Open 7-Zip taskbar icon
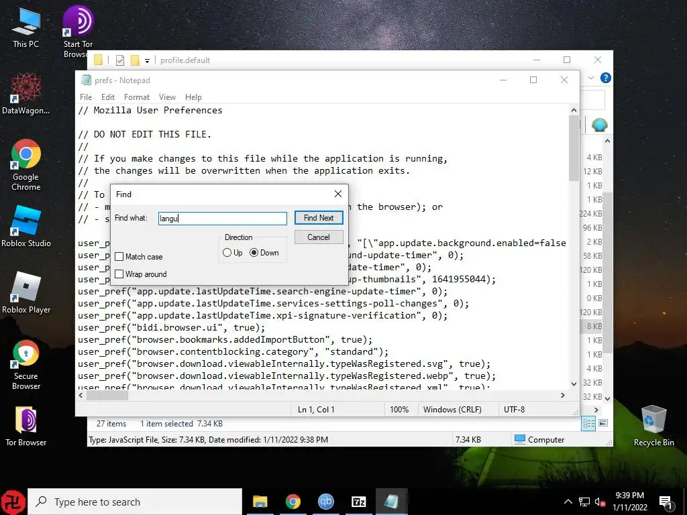Image resolution: width=687 pixels, height=515 pixels. 358,502
